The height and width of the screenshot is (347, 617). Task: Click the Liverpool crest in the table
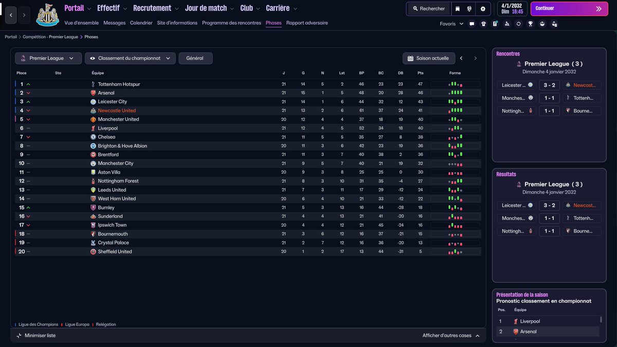pos(93,129)
